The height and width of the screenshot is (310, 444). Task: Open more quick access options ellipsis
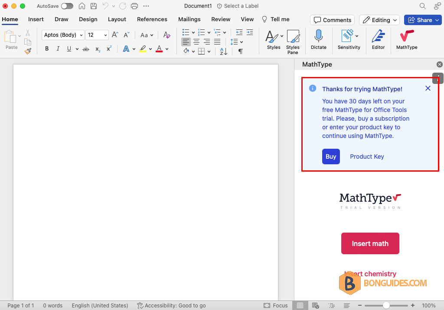tap(146, 6)
